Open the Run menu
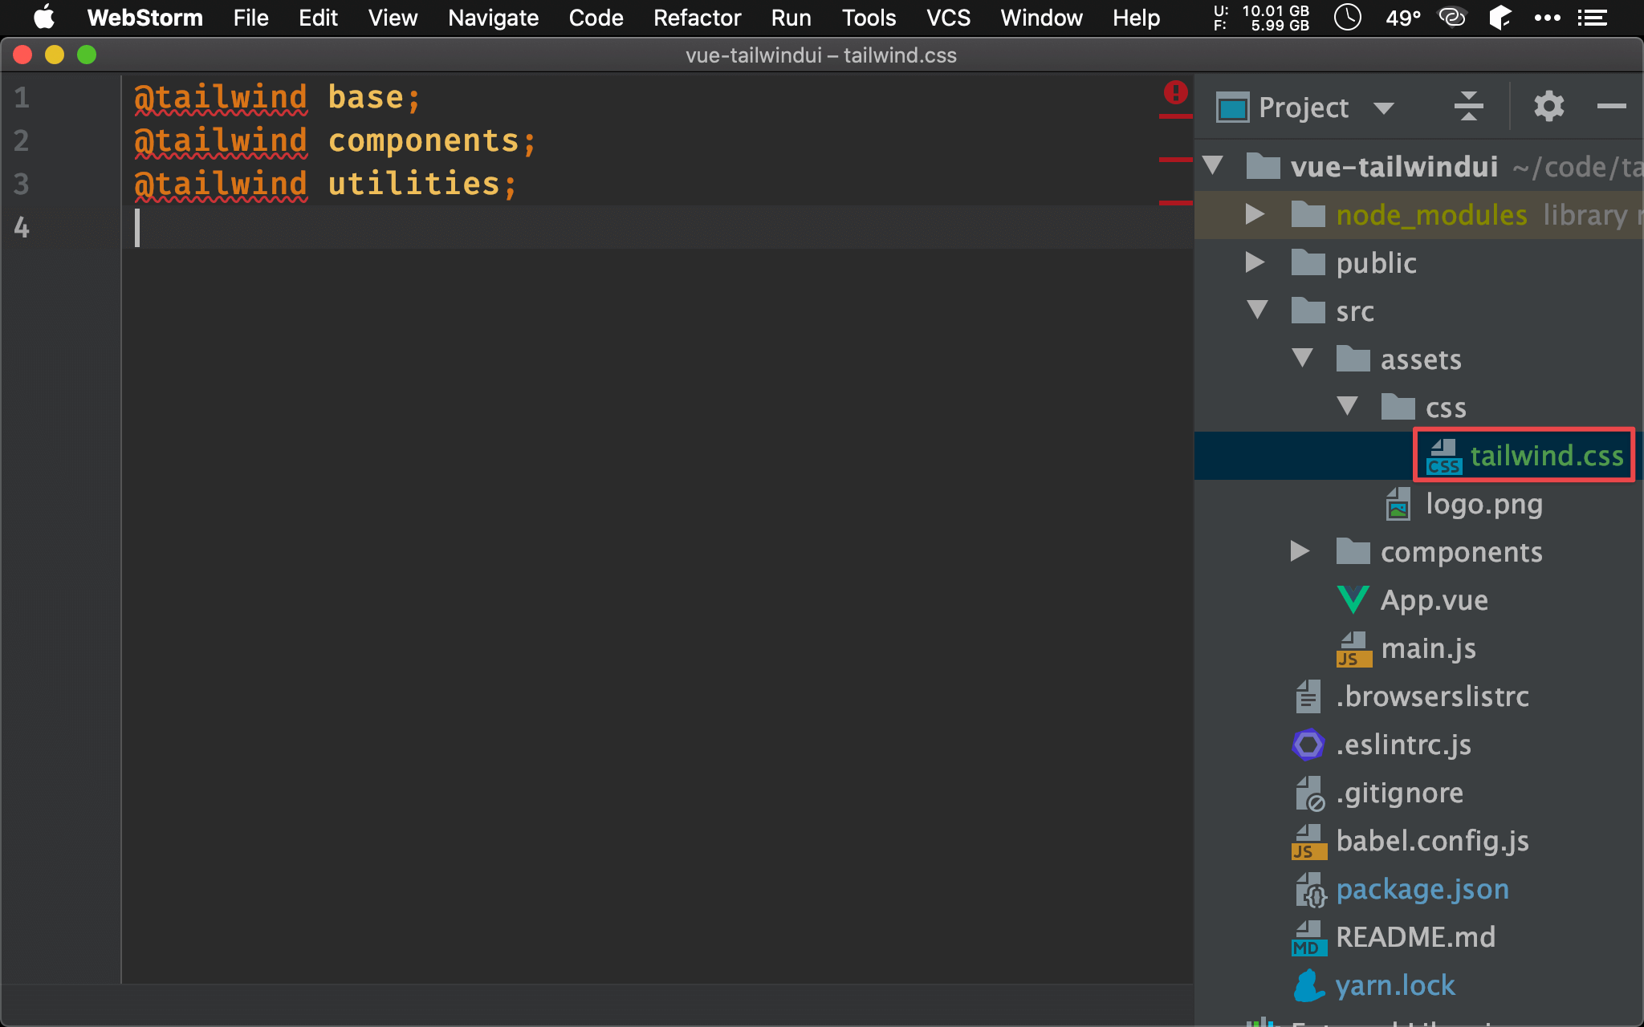Screen dimensions: 1644x1027 pyautogui.click(x=791, y=18)
